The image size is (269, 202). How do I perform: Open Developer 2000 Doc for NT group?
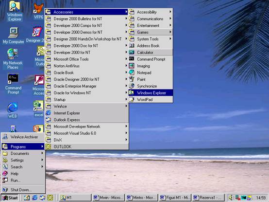click(x=86, y=46)
